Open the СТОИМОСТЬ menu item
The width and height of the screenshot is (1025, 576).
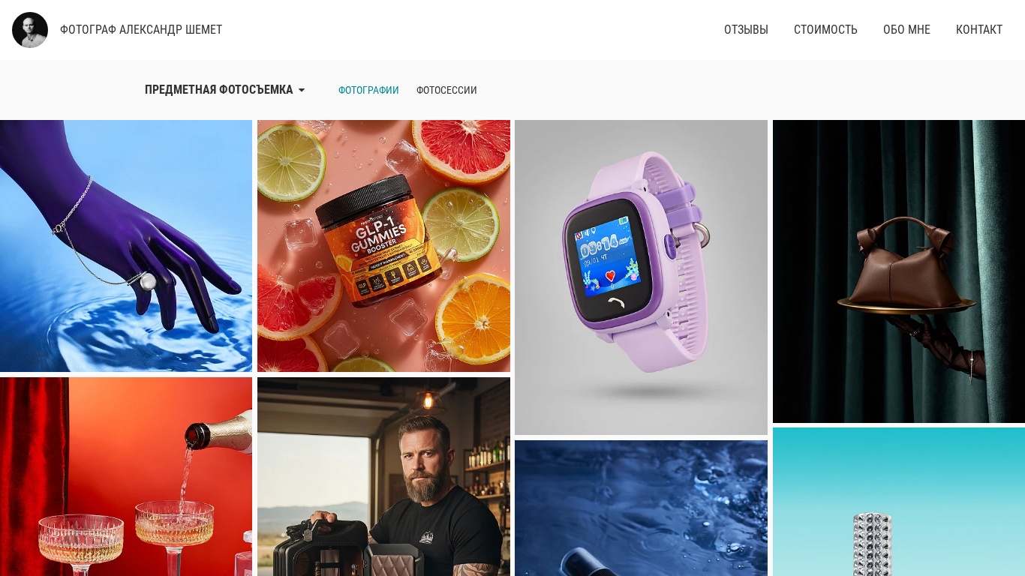tap(825, 30)
